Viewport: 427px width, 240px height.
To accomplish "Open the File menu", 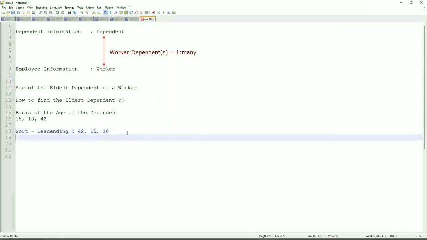I will pyautogui.click(x=3, y=7).
